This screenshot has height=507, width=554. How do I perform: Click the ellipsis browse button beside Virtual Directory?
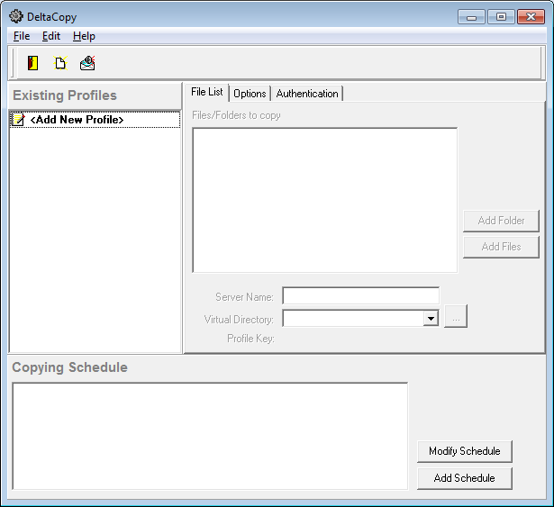pyautogui.click(x=456, y=318)
